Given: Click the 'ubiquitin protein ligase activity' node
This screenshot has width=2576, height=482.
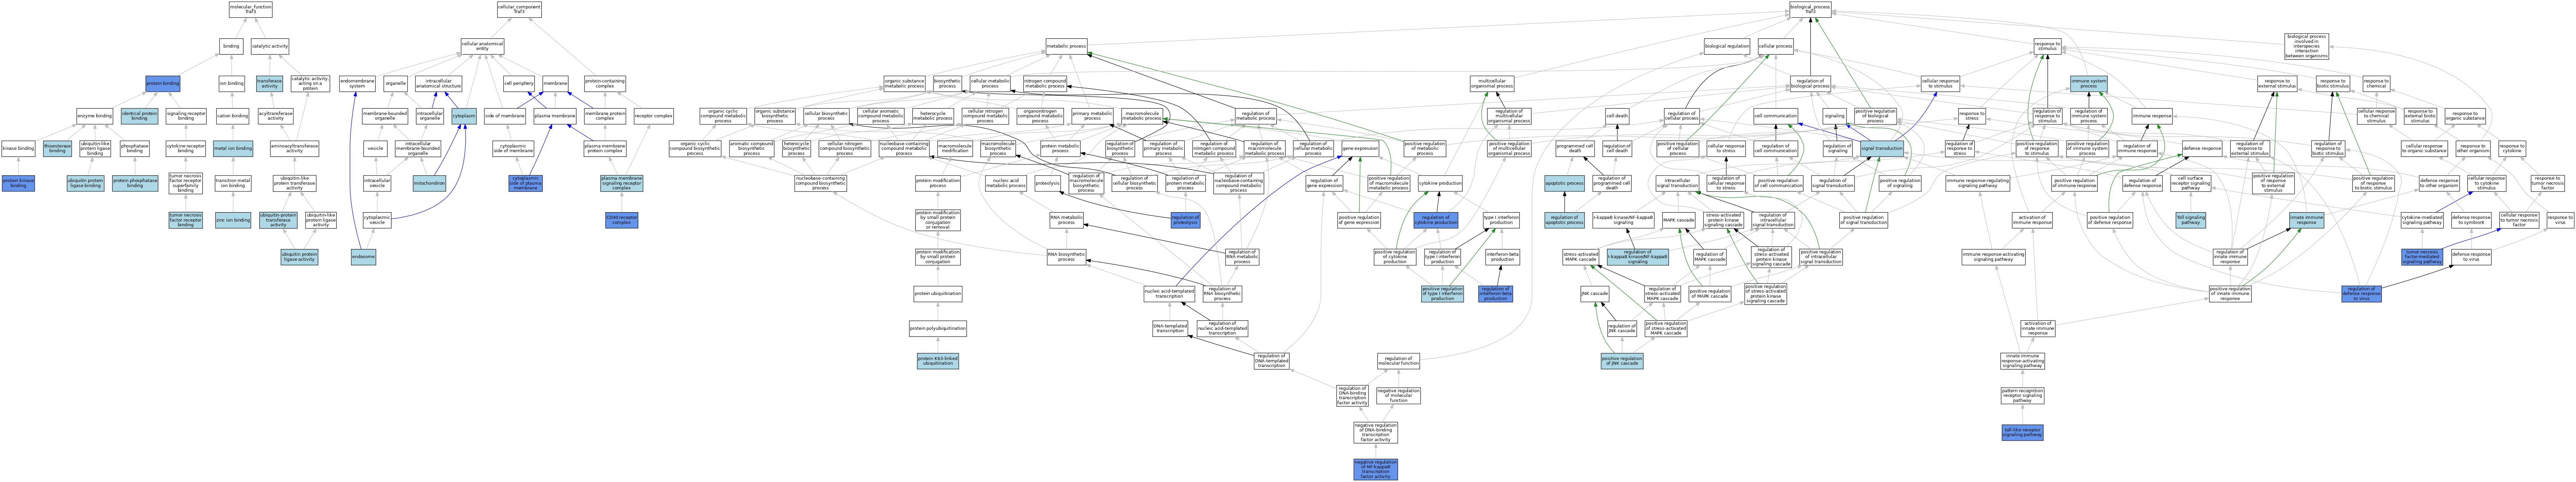Looking at the screenshot, I should click(299, 257).
